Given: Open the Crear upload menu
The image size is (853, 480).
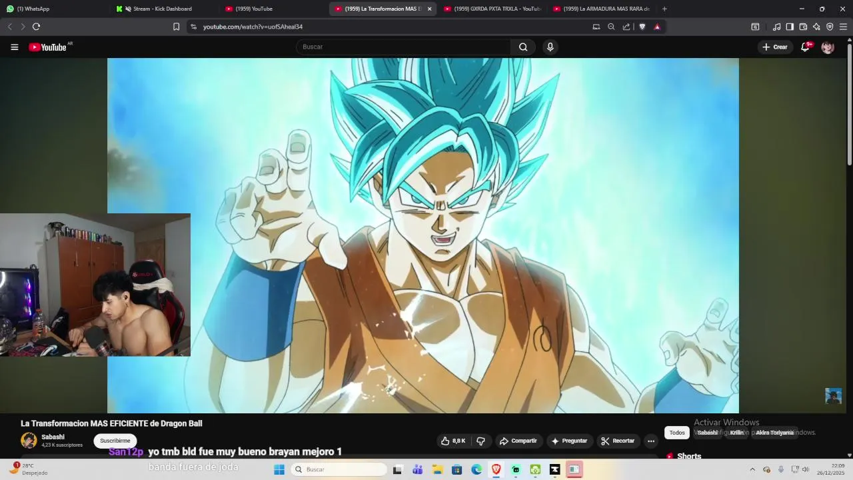Looking at the screenshot, I should click(x=775, y=47).
